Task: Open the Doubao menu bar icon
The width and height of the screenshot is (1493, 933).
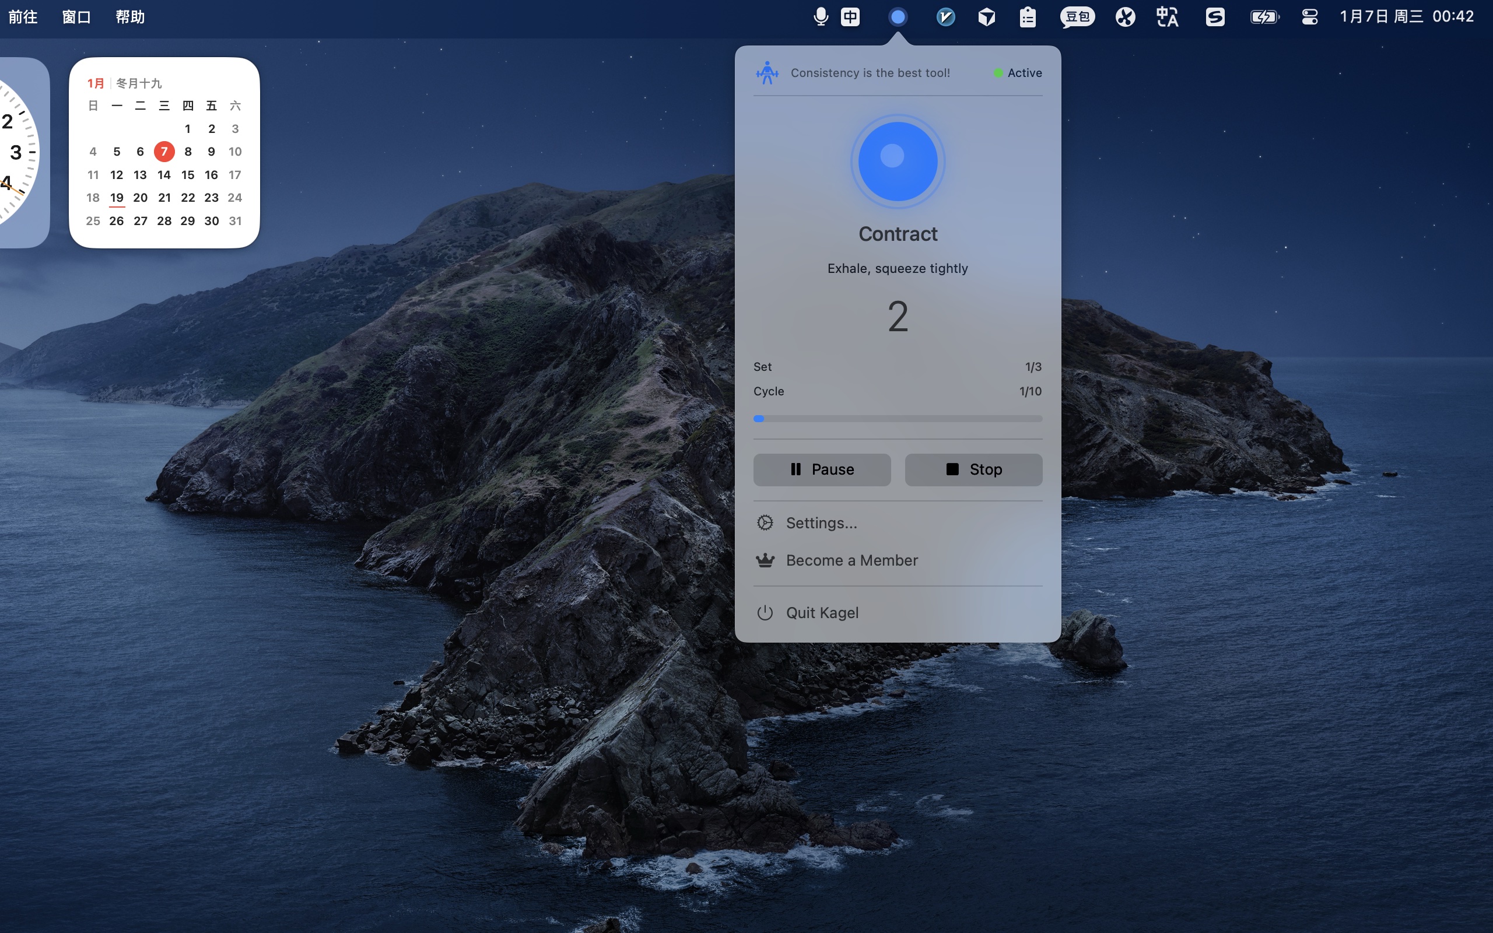Action: pos(1077,17)
